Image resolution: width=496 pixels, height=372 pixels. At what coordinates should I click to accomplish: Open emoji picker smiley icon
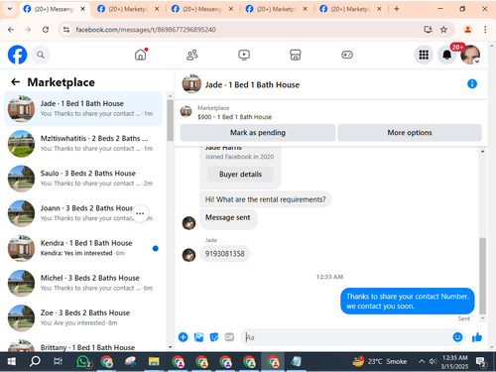457,337
